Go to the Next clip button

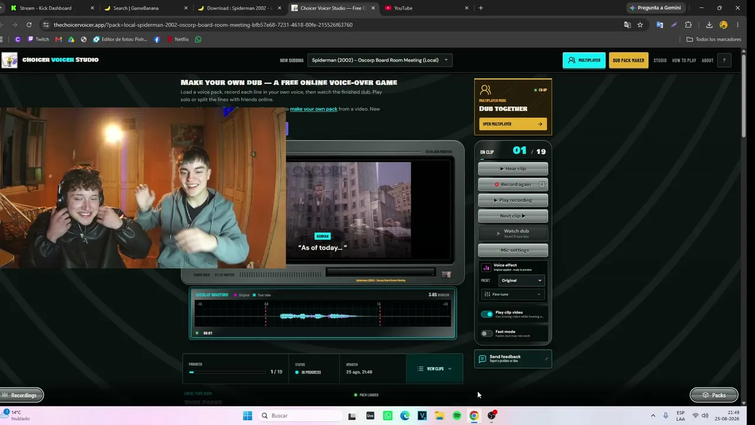point(513,216)
